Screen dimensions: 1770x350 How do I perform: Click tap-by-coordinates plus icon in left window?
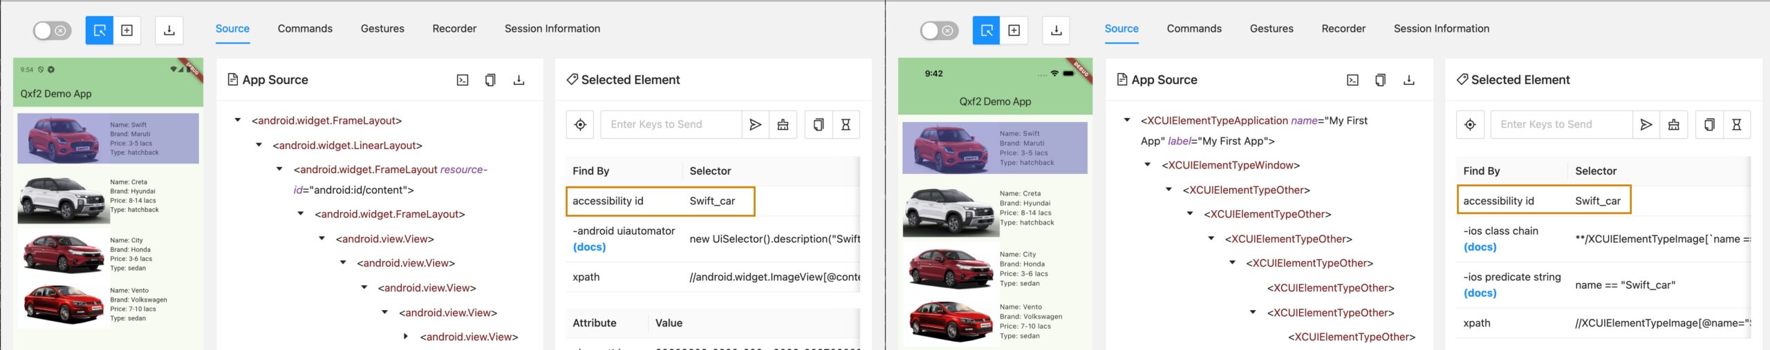click(127, 30)
